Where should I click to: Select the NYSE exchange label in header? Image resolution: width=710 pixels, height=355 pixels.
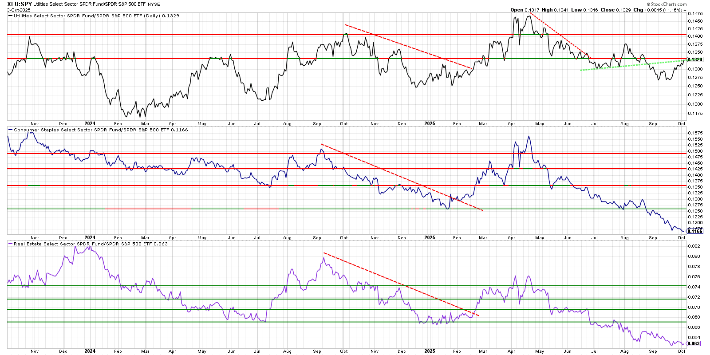coord(154,4)
